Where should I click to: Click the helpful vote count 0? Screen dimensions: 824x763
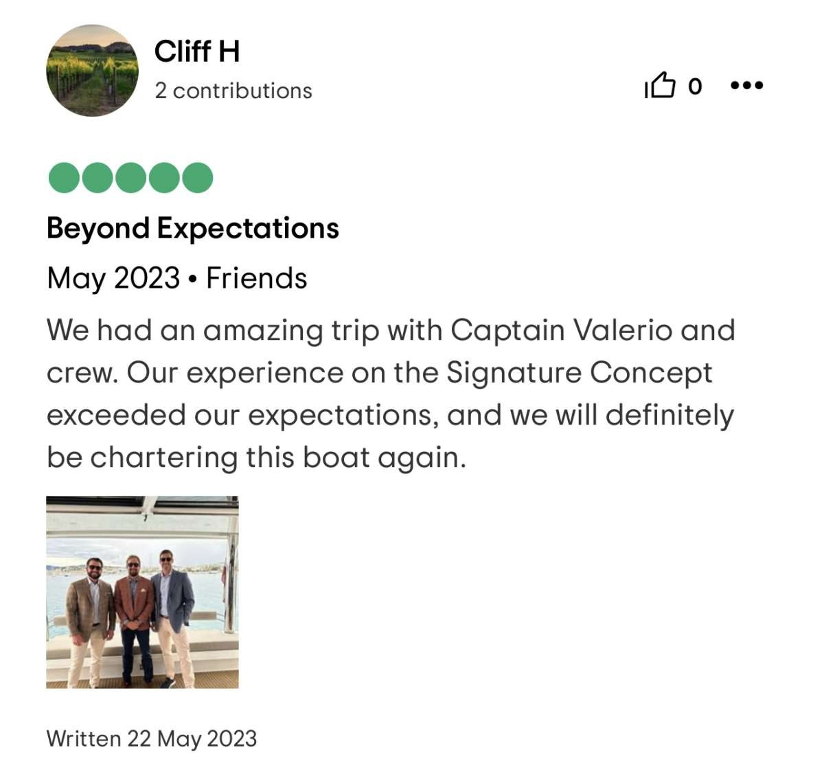(695, 87)
